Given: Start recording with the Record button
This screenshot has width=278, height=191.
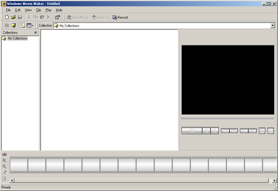Looking at the screenshot, I should [120, 17].
